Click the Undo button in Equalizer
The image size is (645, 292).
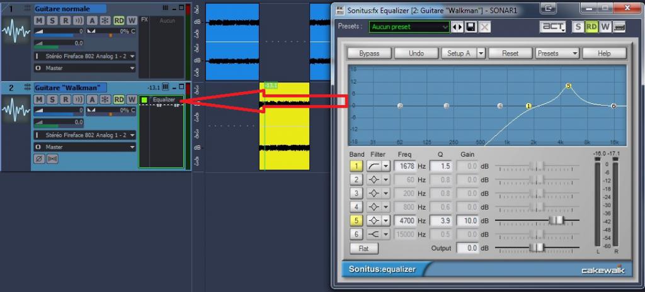(x=417, y=53)
